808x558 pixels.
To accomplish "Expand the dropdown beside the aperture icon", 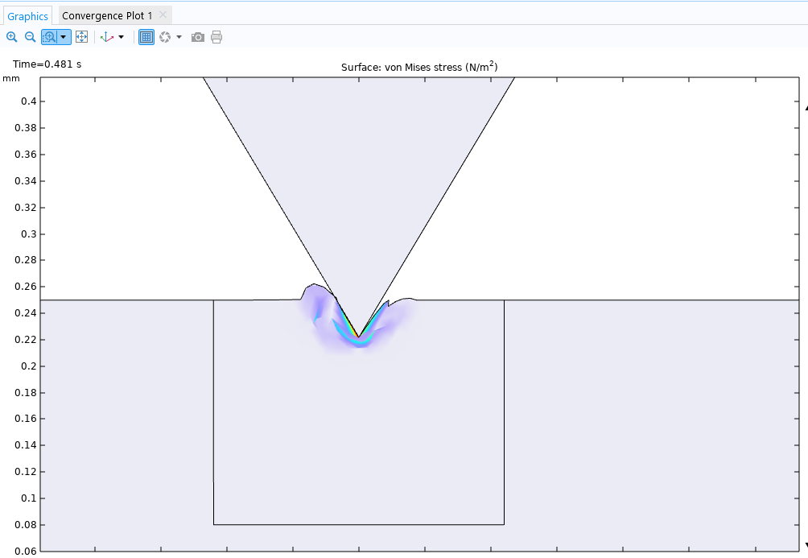I will coord(179,37).
